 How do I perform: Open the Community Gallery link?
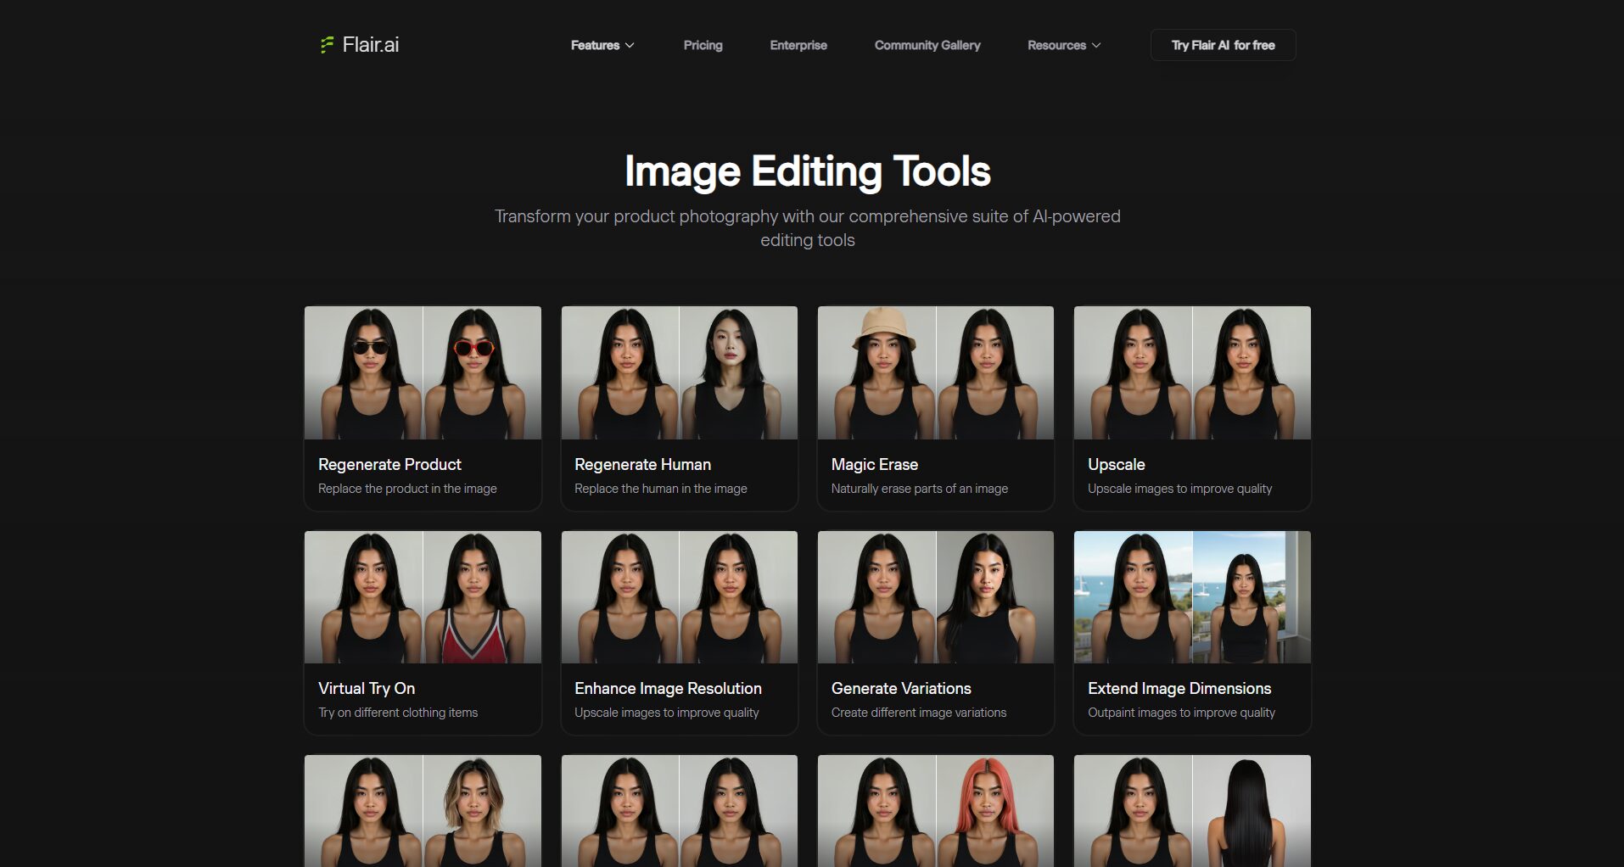click(x=927, y=45)
